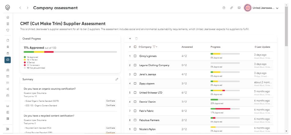Viewport: 291px width, 135px height.
Task: Click the t-shirt icon in the sidebar
Action: point(8,30)
